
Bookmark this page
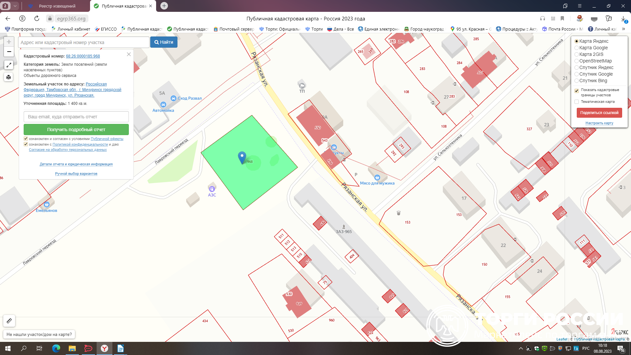(562, 18)
